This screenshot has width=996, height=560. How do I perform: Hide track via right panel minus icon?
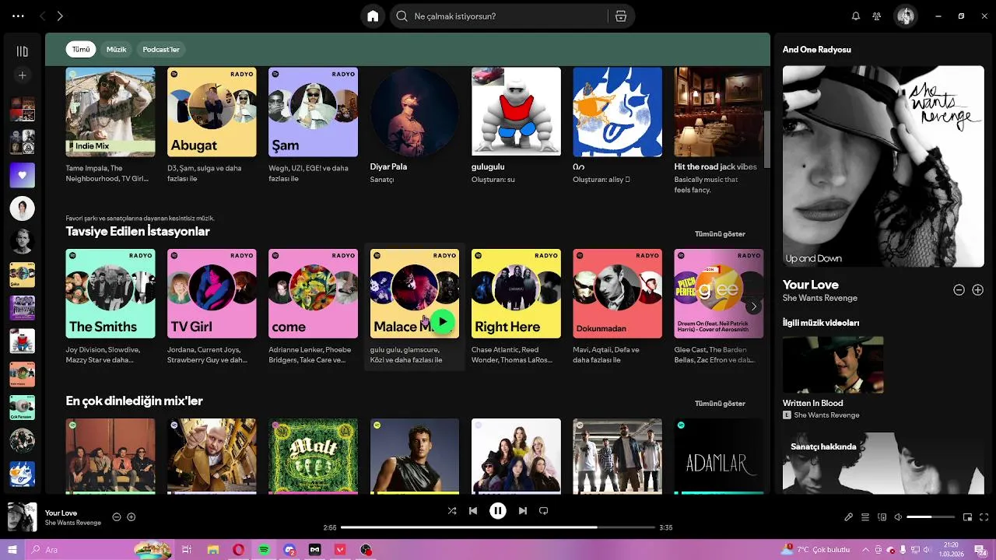click(x=959, y=290)
